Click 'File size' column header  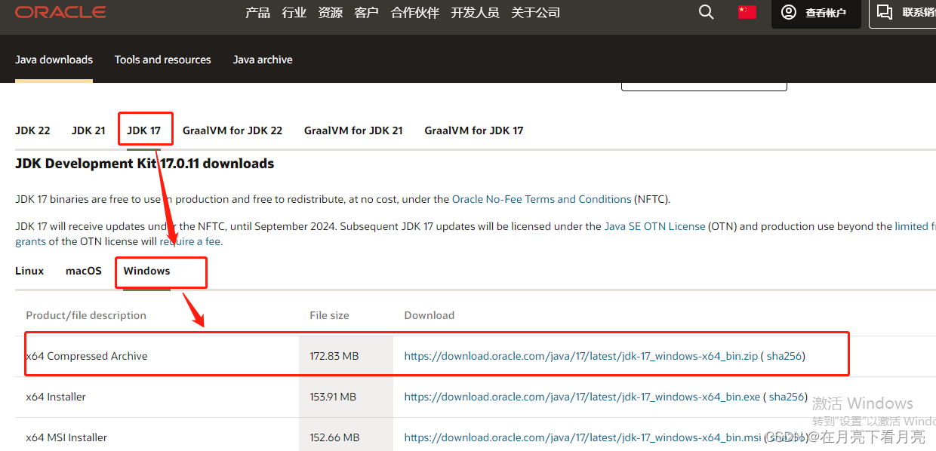click(329, 315)
